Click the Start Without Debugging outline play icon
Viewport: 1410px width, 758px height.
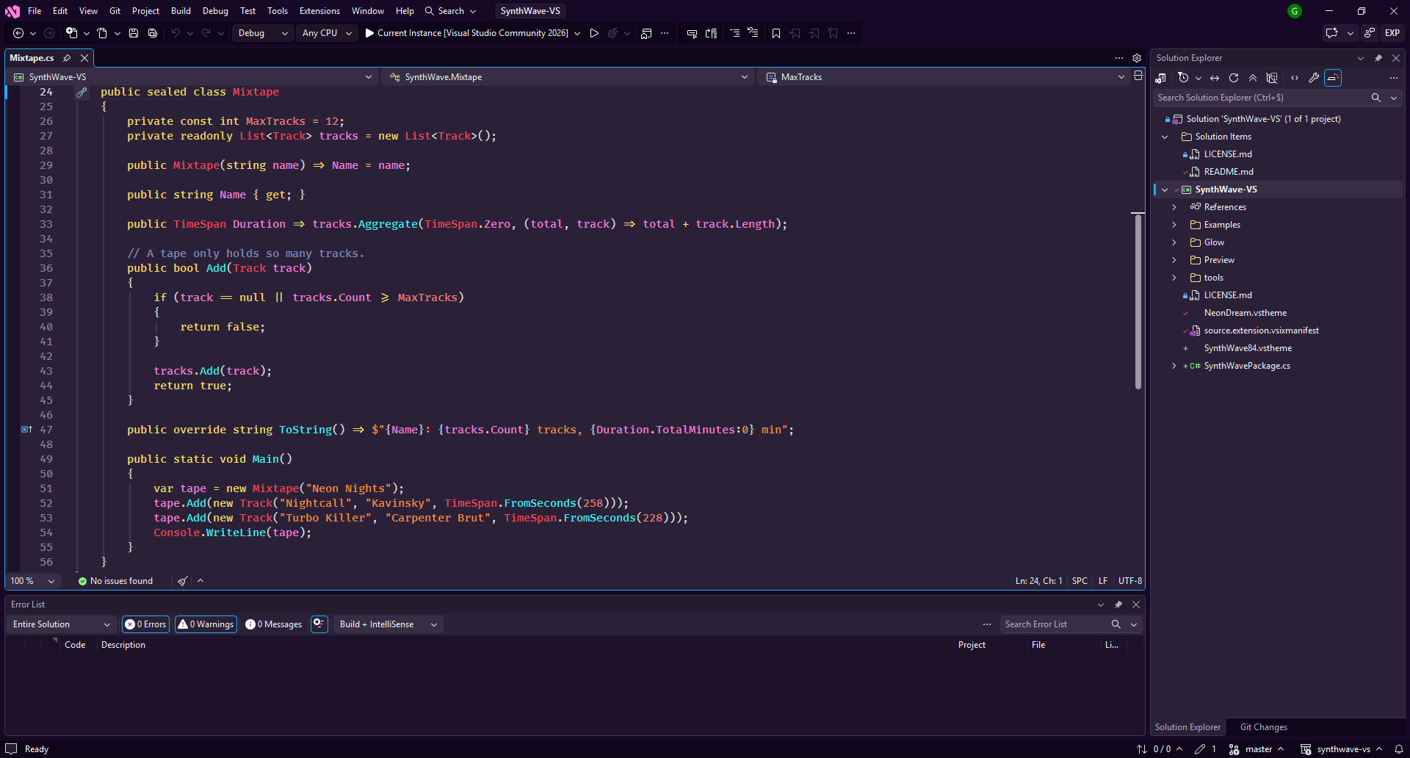pyautogui.click(x=594, y=33)
